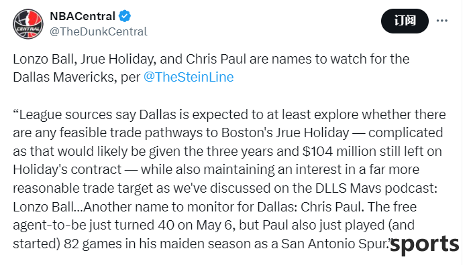Click the 'Dallas Mavericks, per' text
This screenshot has width=469, height=265.
tap(76, 77)
